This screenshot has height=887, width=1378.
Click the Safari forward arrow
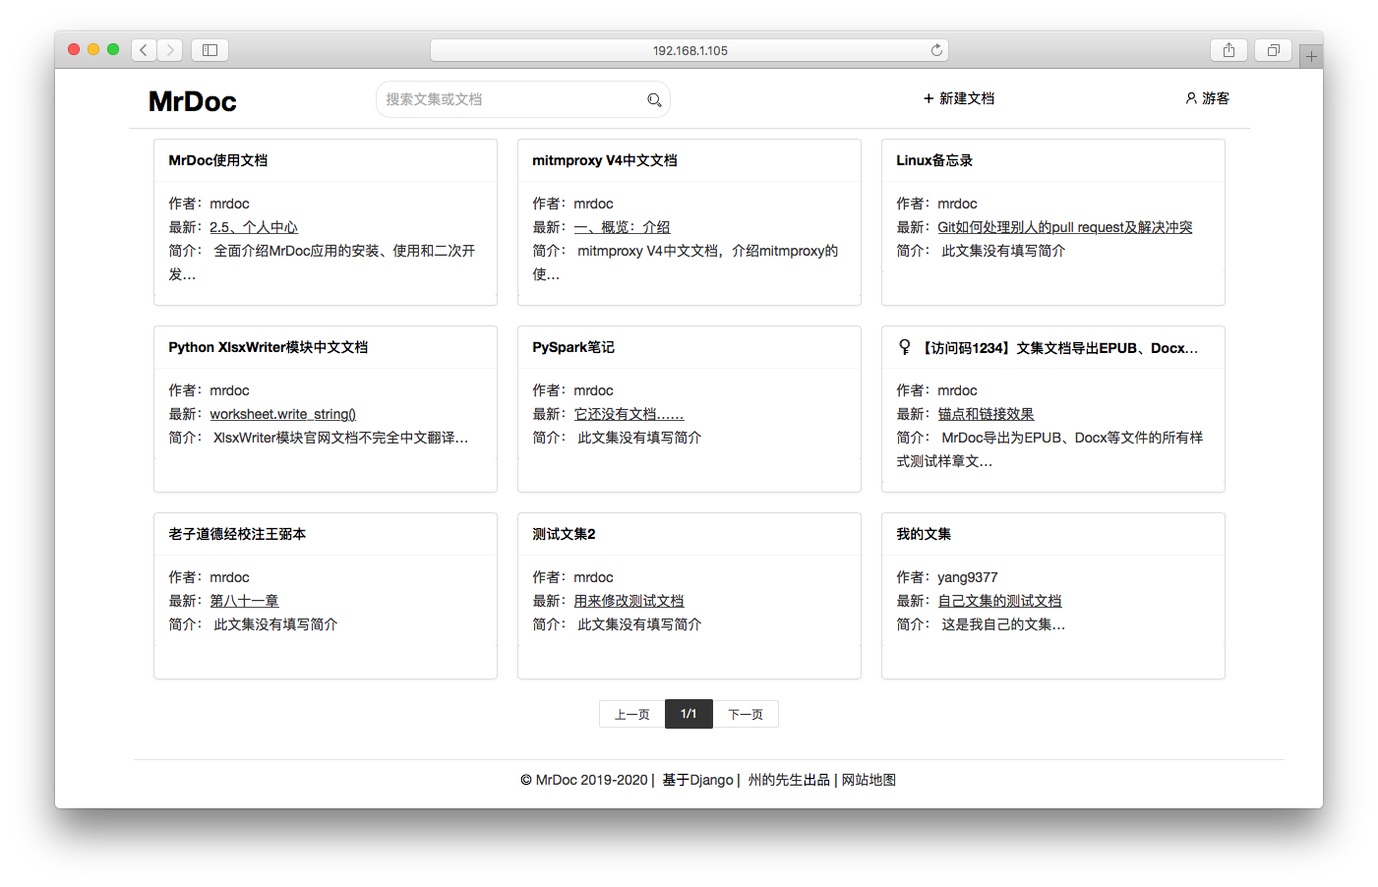pyautogui.click(x=170, y=50)
